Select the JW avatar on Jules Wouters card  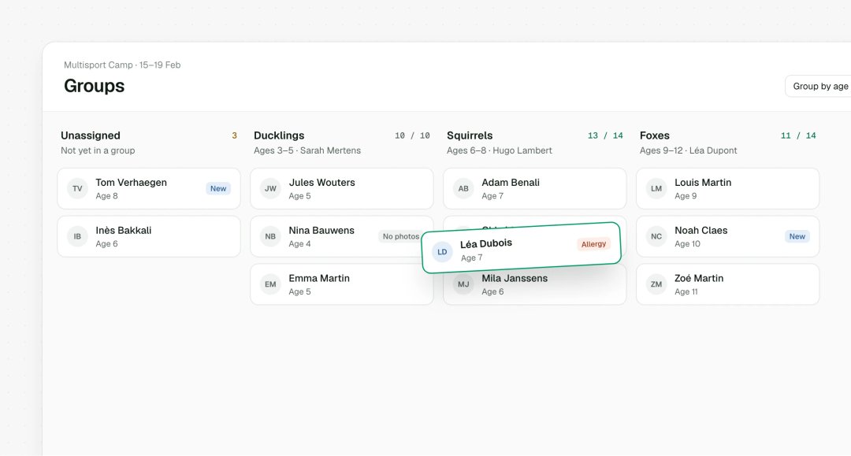click(270, 189)
